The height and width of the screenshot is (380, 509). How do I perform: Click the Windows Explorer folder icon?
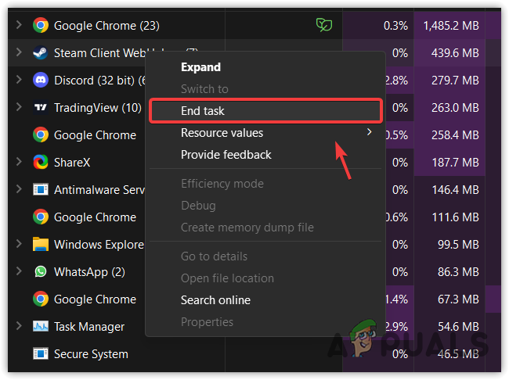tap(40, 245)
